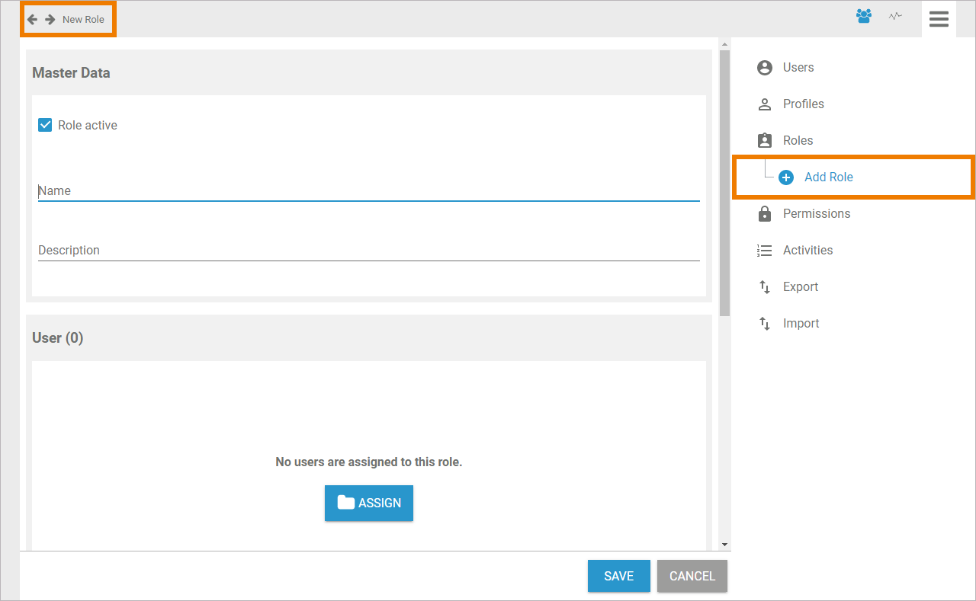Image resolution: width=976 pixels, height=601 pixels.
Task: Click the activity pulse icon
Action: [895, 16]
